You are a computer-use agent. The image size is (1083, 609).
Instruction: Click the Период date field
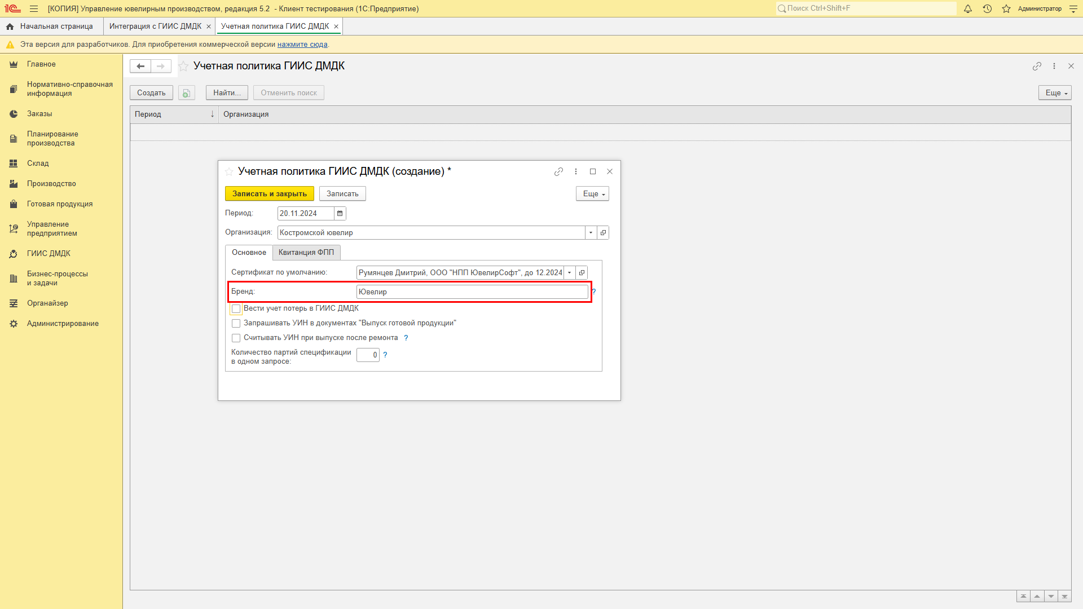coord(306,213)
